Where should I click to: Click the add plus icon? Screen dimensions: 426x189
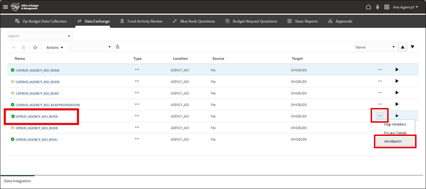pyautogui.click(x=14, y=47)
